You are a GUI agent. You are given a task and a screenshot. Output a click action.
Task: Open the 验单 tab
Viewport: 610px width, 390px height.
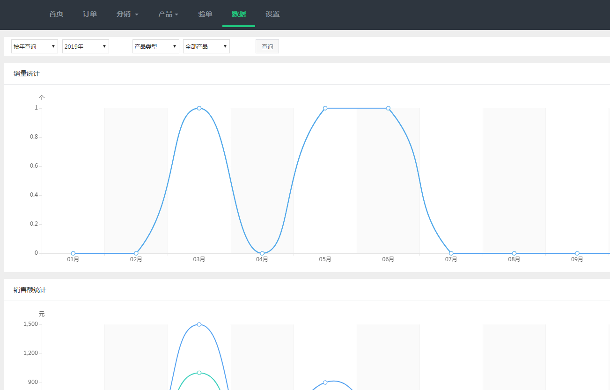[x=205, y=14]
